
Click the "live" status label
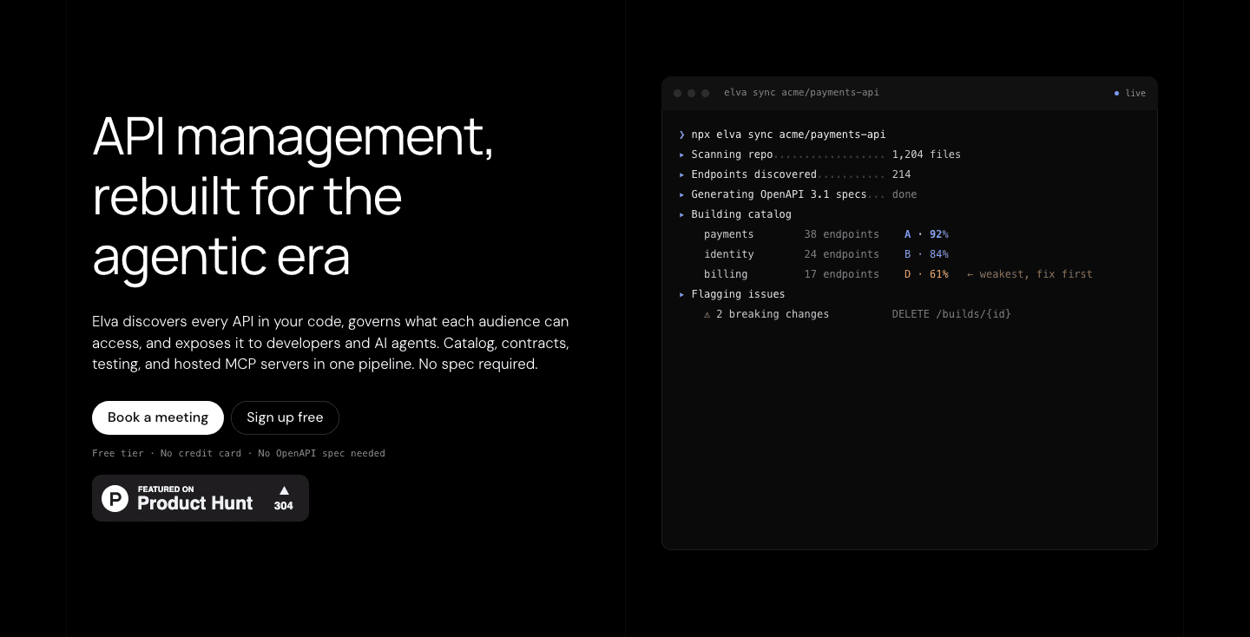click(x=1135, y=93)
